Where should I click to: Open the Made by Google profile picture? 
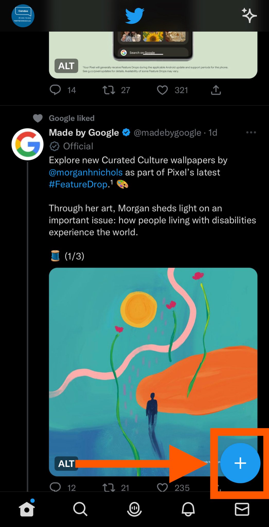pos(28,144)
